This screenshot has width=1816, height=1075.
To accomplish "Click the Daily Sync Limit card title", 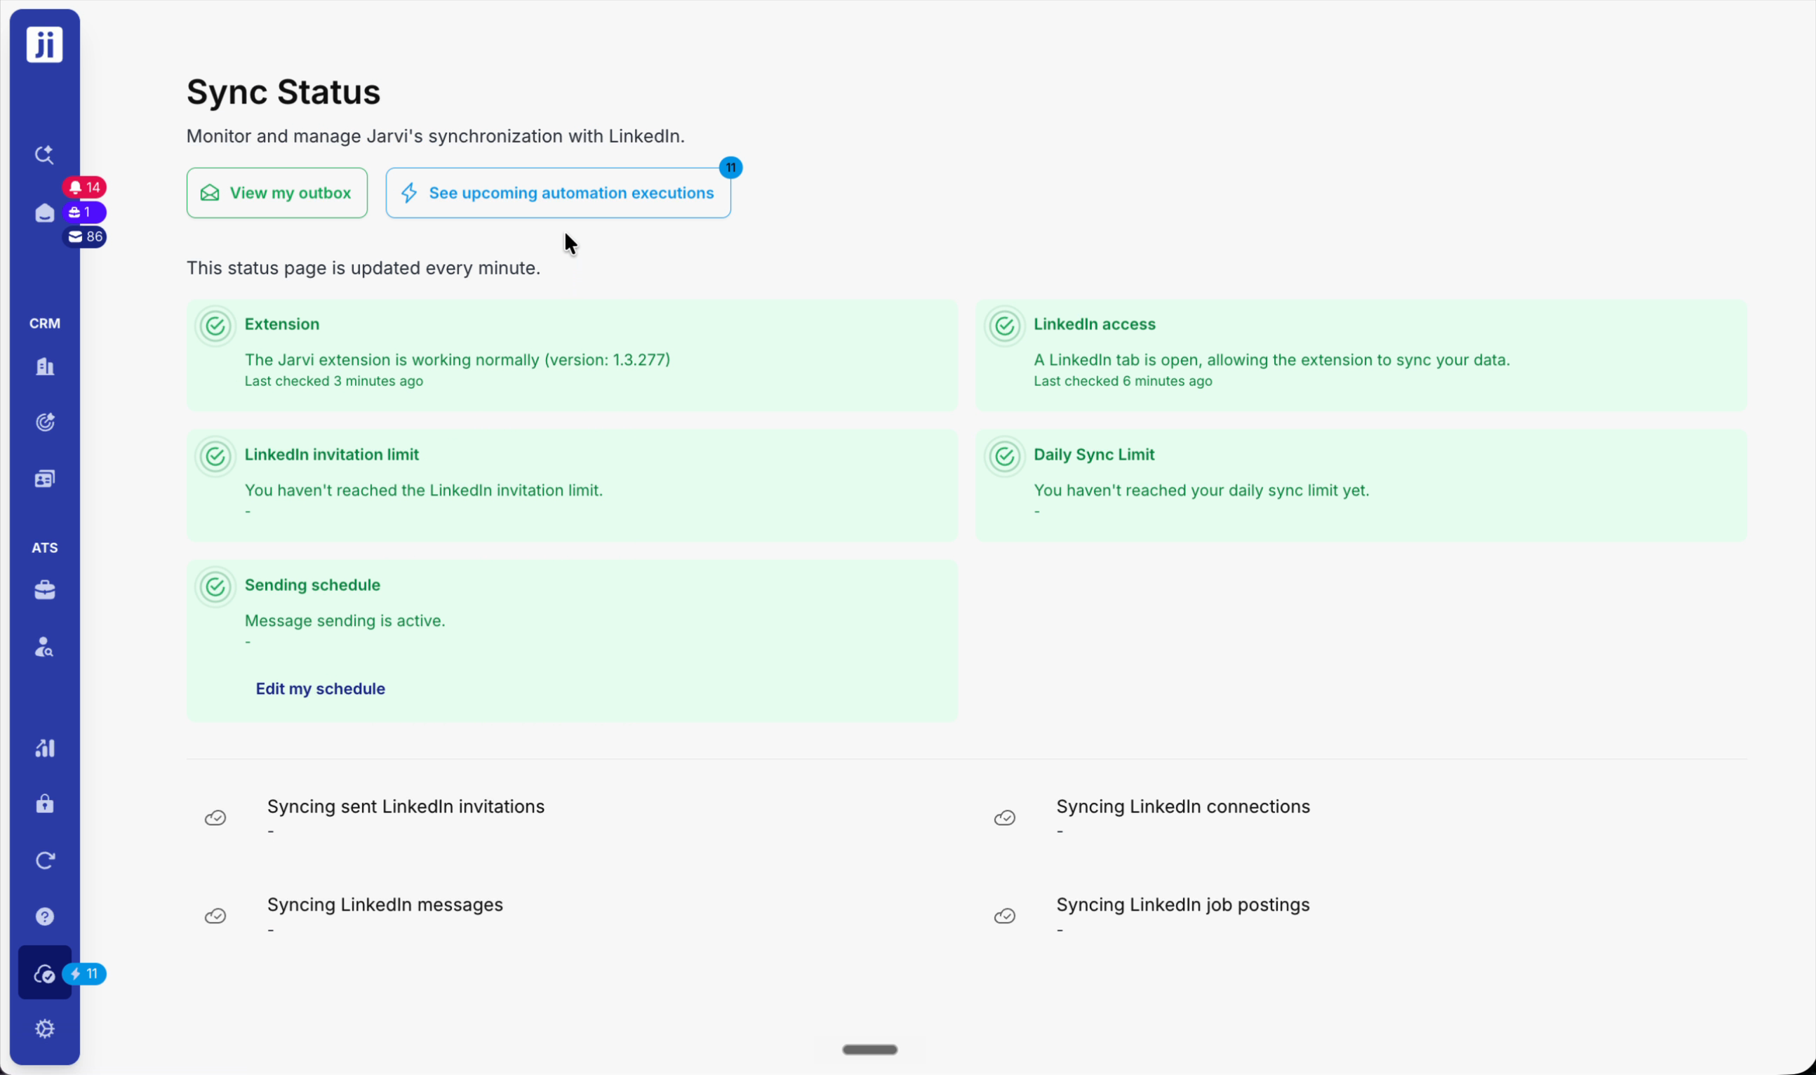I will (x=1094, y=454).
